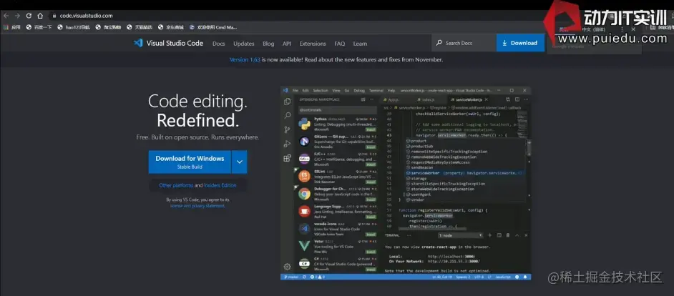Open the Learn navigation link
This screenshot has width=674, height=296.
360,44
